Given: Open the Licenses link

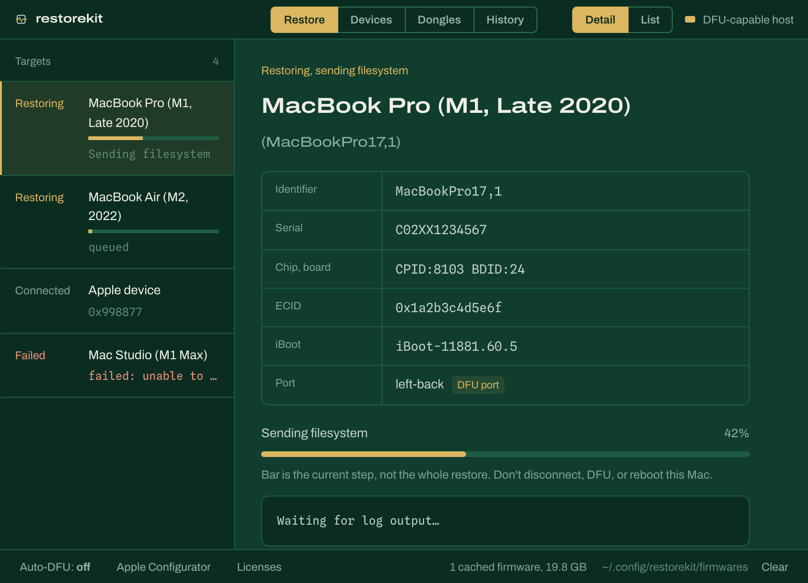Looking at the screenshot, I should coord(259,567).
